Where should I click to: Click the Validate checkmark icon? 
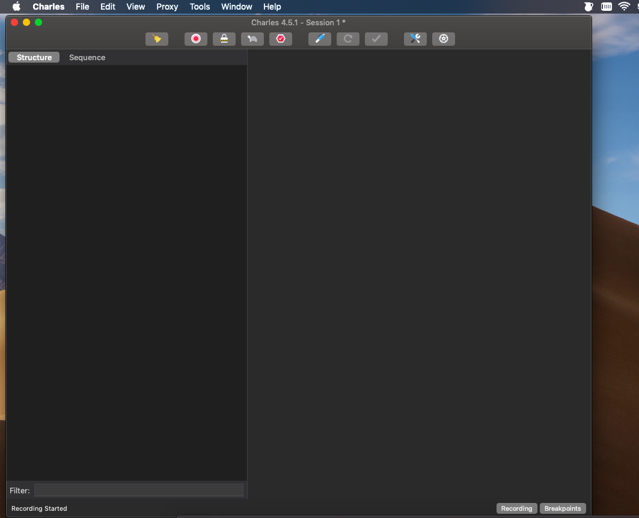pos(376,39)
